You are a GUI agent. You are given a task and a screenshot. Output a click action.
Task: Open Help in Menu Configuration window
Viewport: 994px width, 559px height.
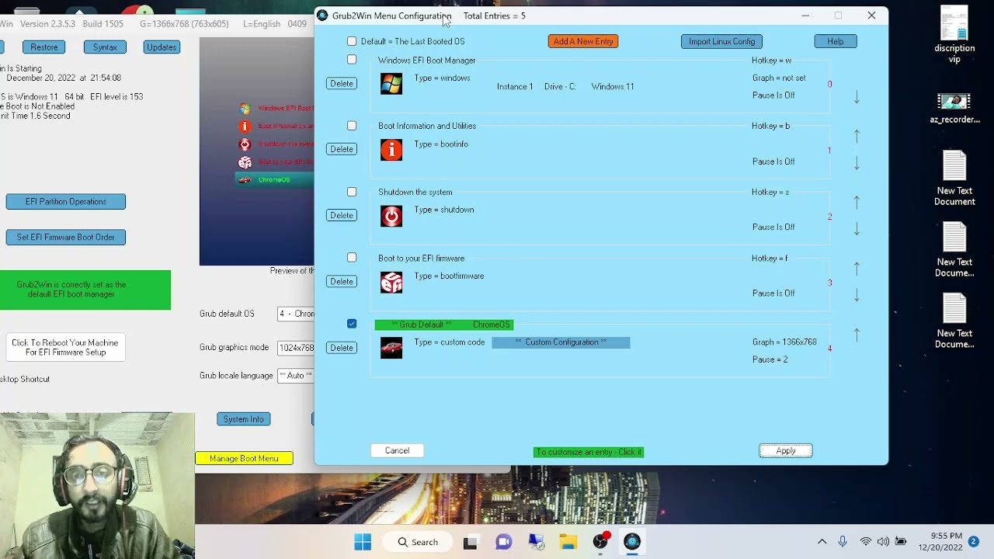pos(836,41)
